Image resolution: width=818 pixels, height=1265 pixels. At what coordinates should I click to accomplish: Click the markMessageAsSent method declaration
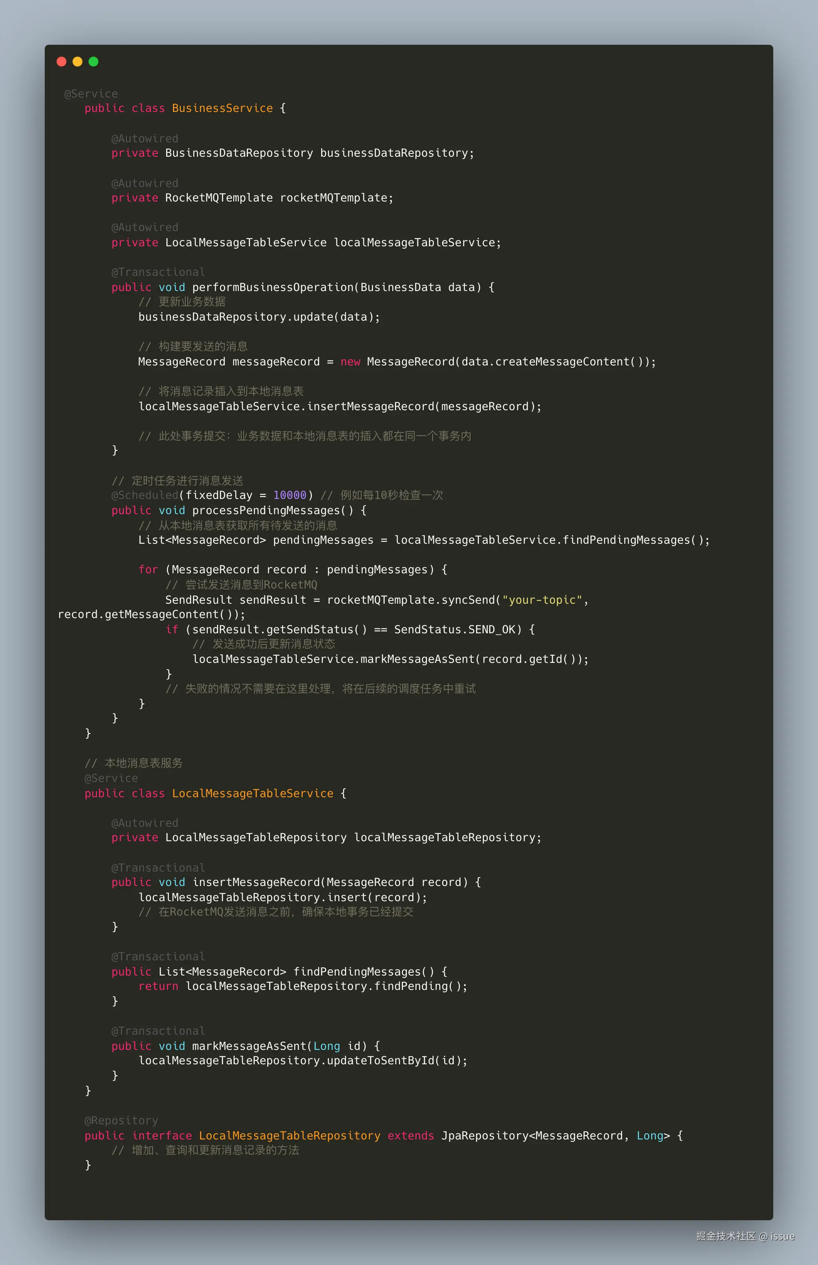click(x=249, y=1046)
